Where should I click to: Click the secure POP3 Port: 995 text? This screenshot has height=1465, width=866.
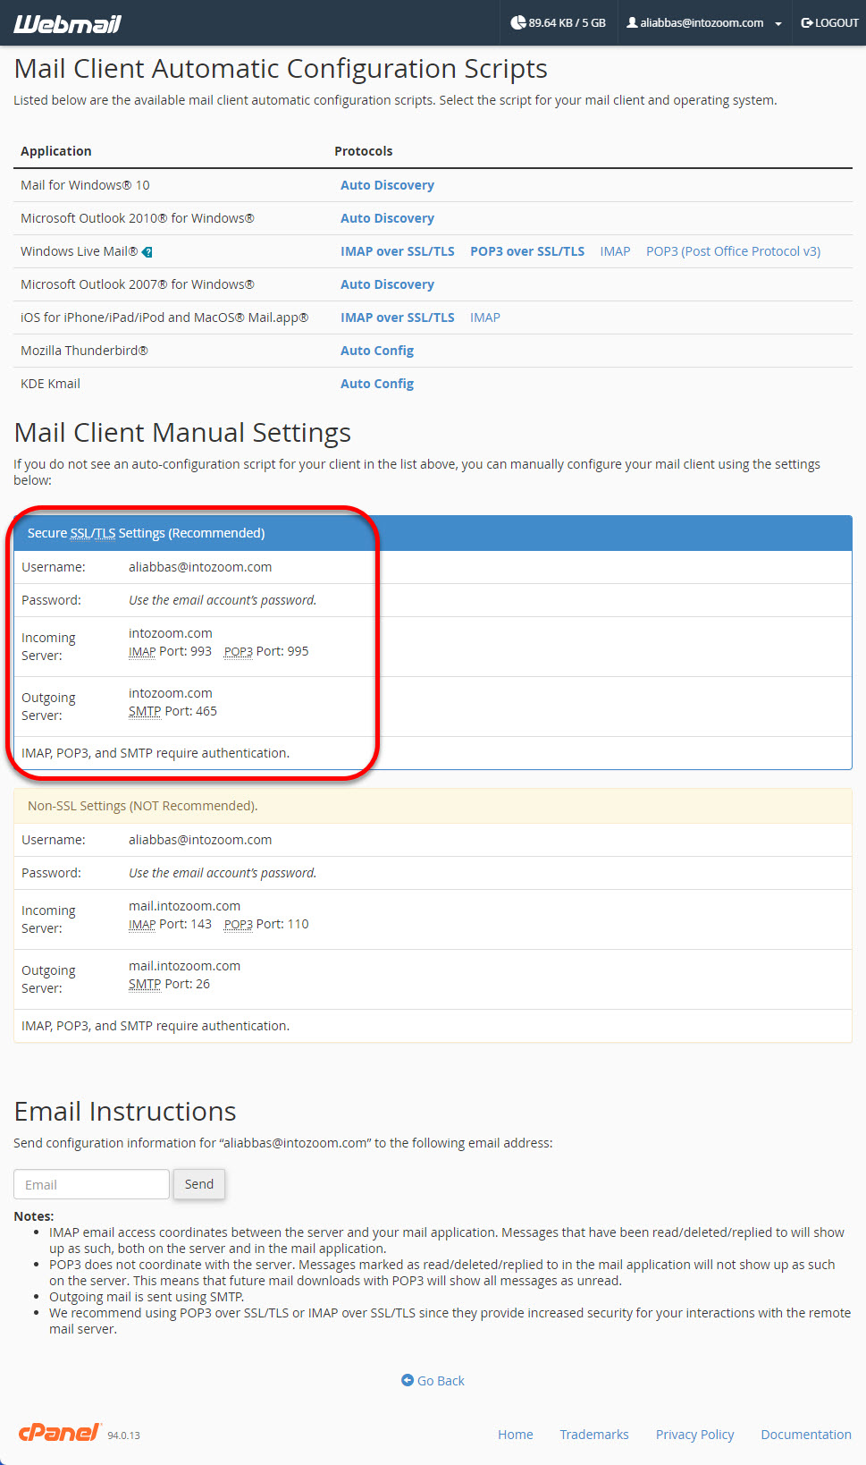coord(266,651)
